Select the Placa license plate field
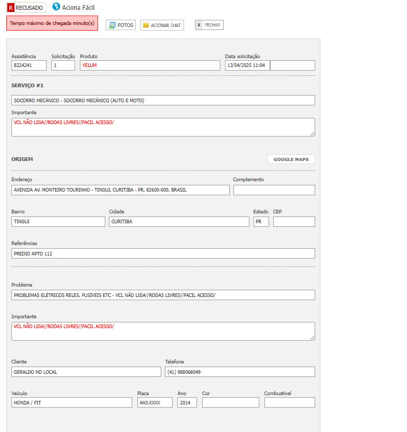Viewport: 407px width, 432px height. click(155, 402)
